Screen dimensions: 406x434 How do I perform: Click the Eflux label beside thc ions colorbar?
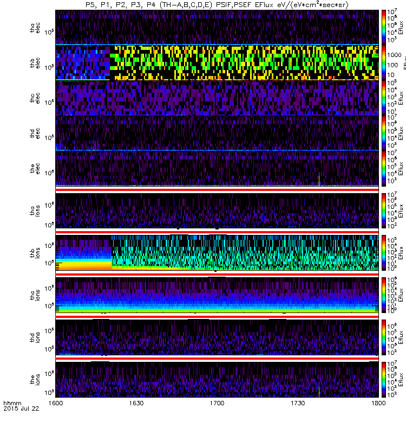401,295
